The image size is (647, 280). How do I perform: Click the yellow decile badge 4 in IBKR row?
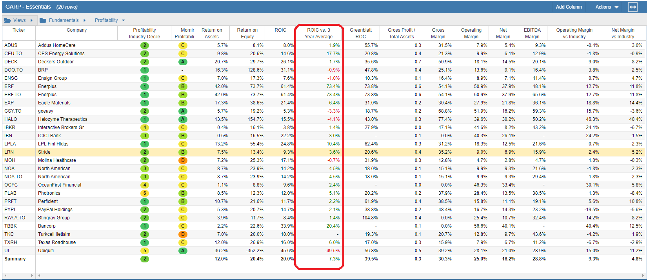click(x=145, y=127)
